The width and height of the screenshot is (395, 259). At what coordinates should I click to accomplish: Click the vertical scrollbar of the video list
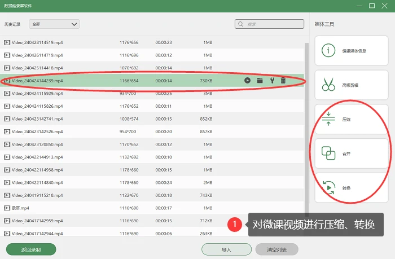coord(306,129)
